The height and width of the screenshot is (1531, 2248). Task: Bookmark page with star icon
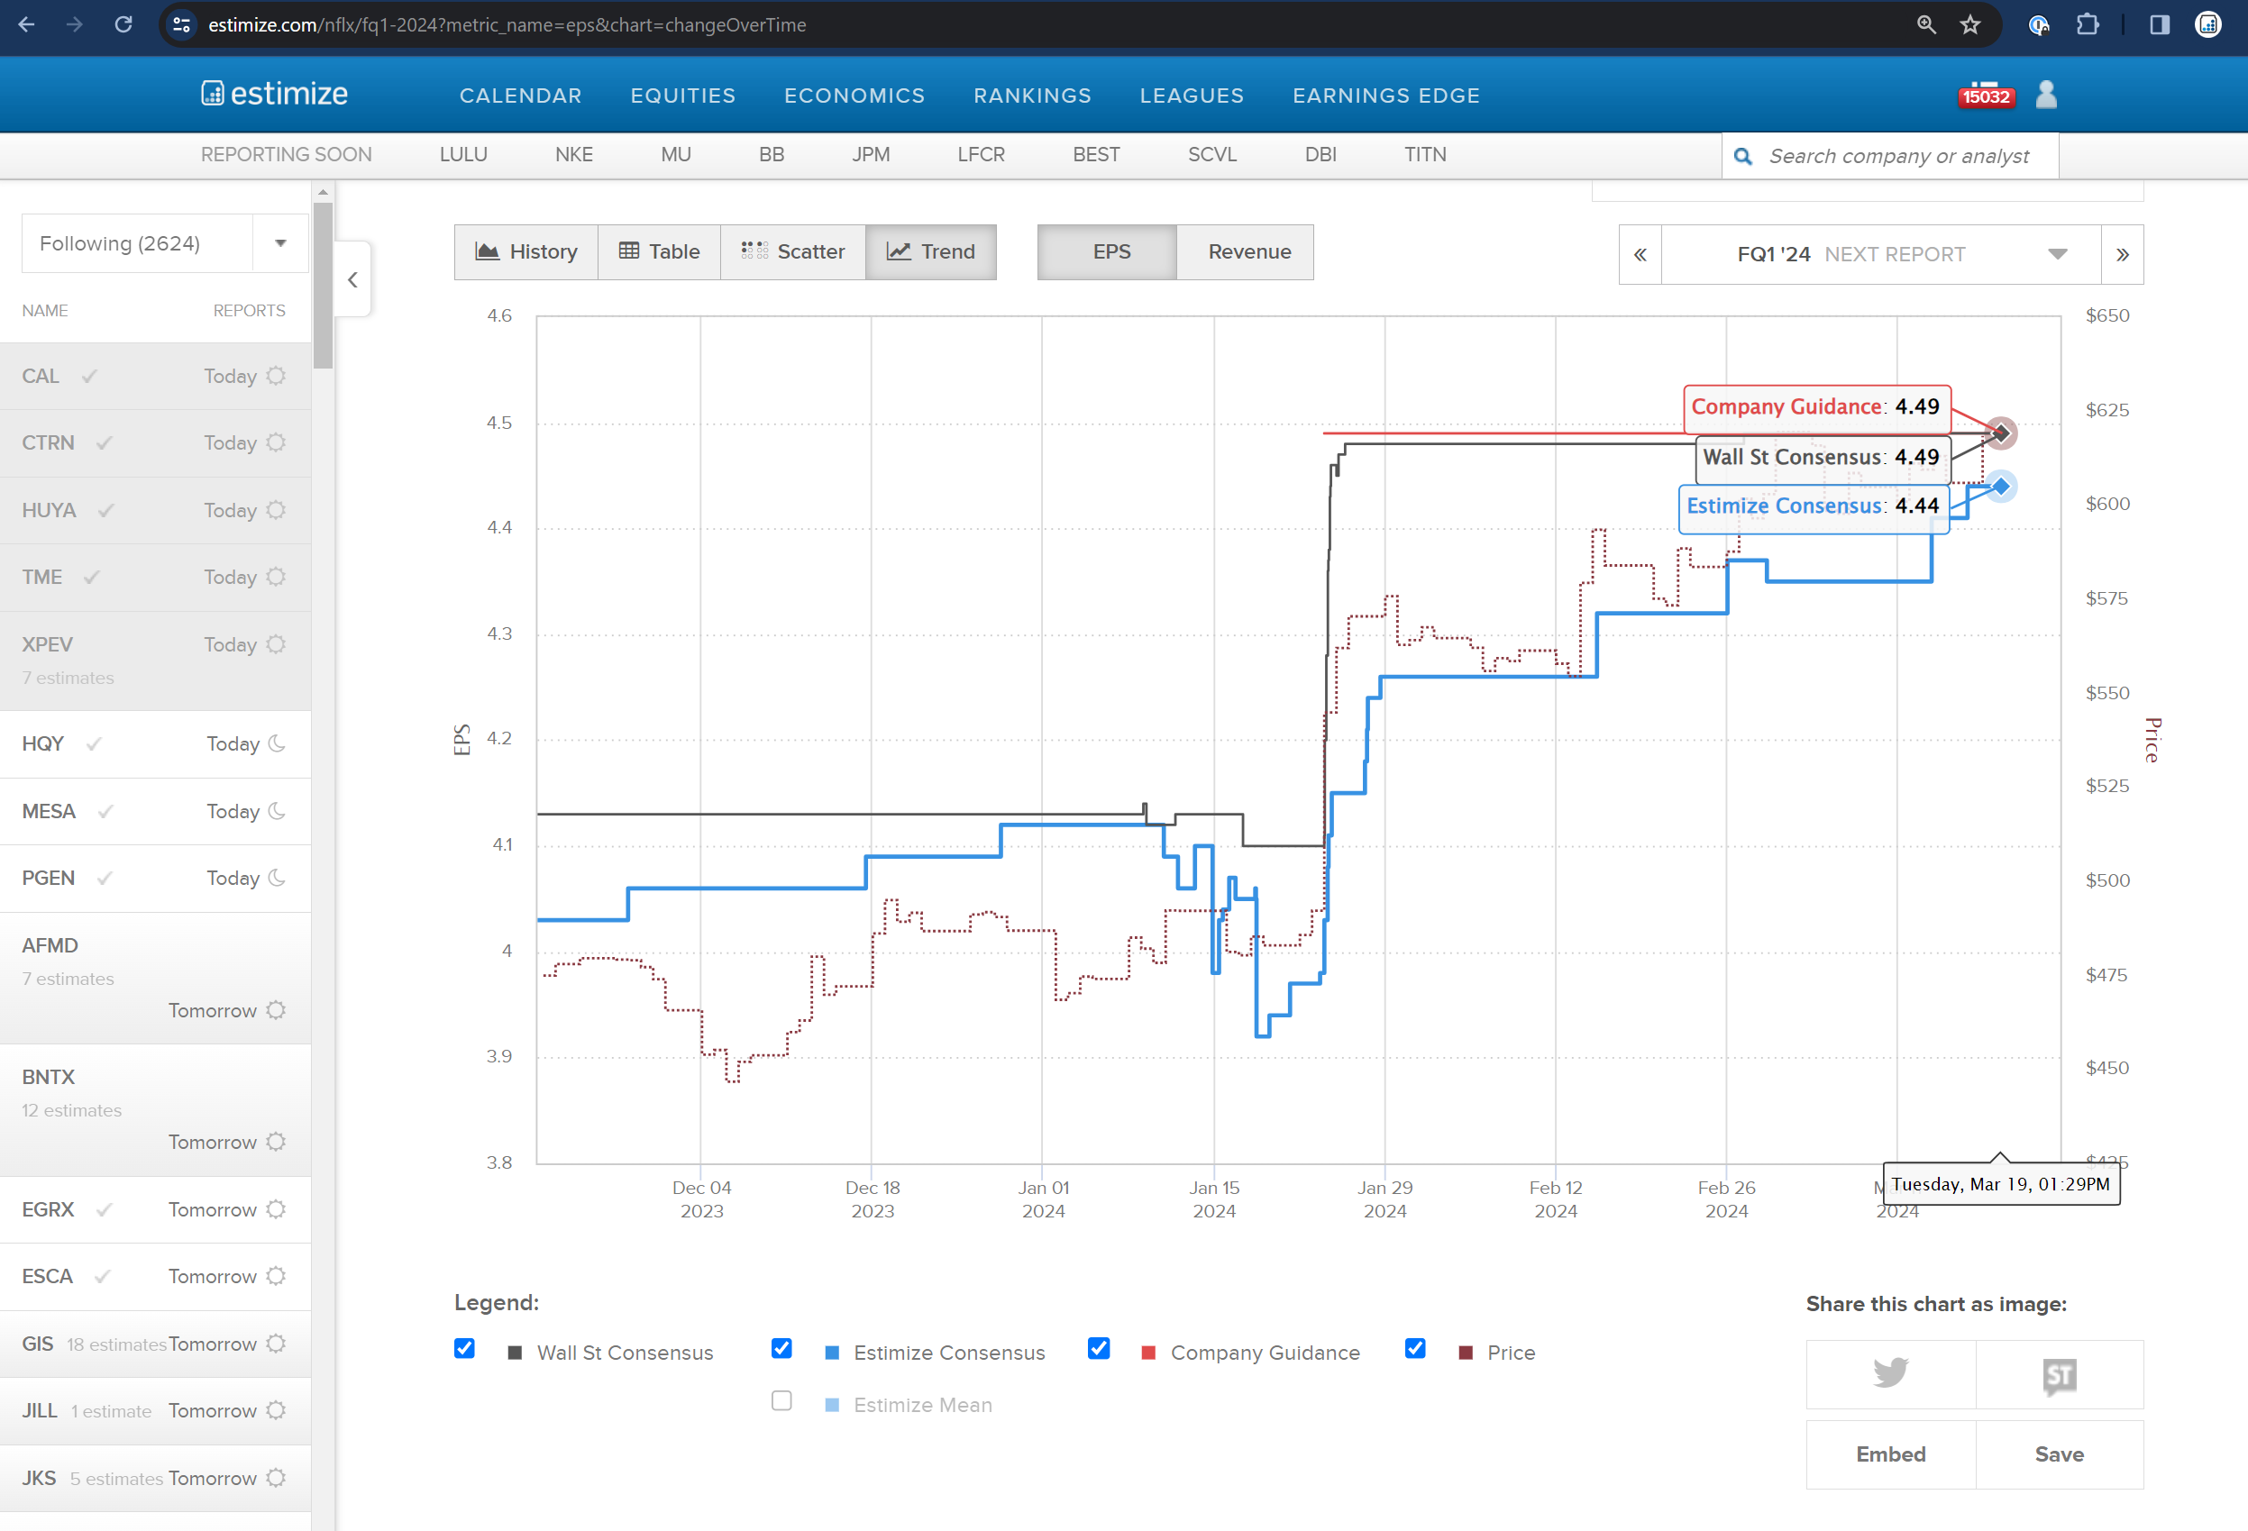pyautogui.click(x=1970, y=25)
